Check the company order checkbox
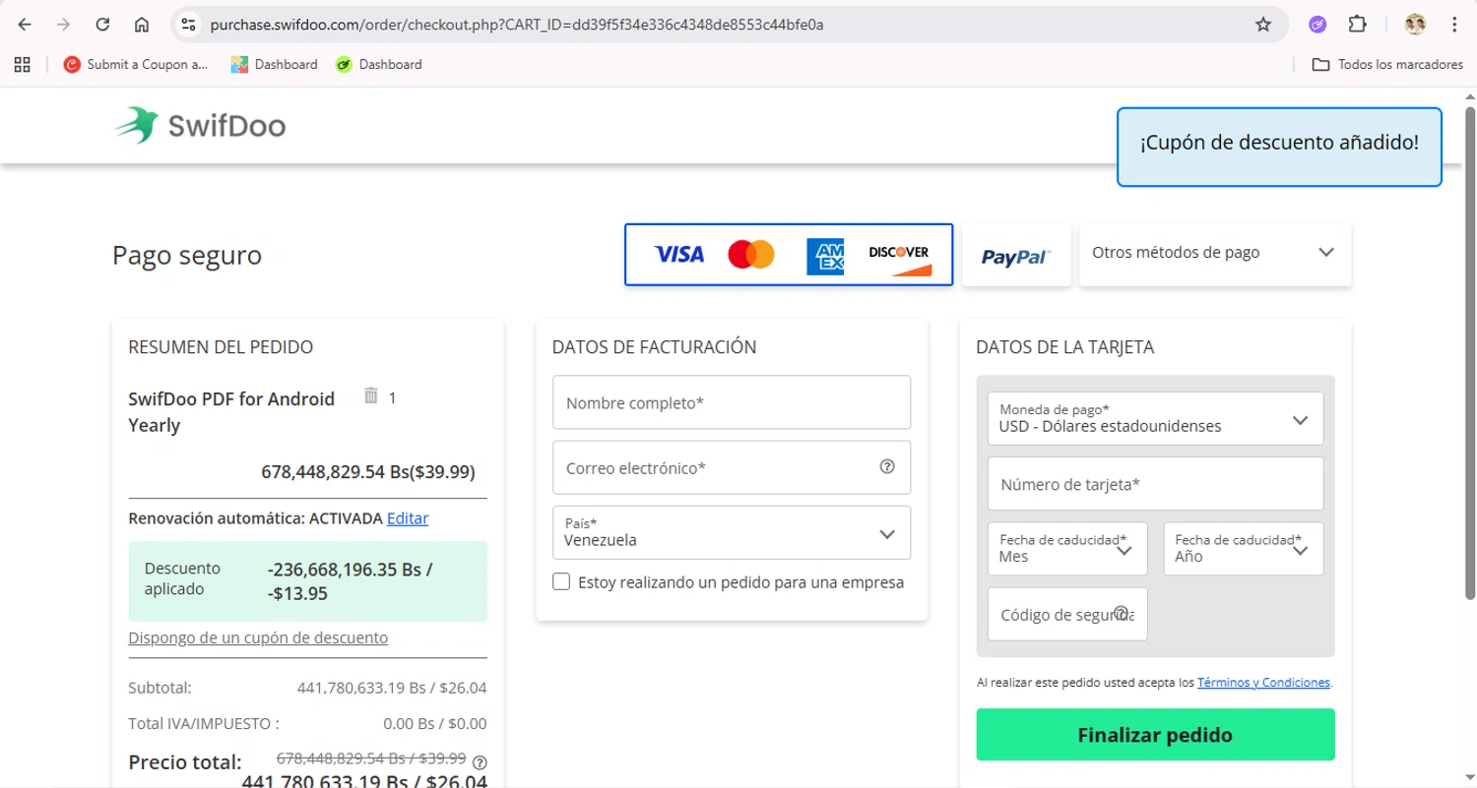This screenshot has height=788, width=1477. (561, 581)
